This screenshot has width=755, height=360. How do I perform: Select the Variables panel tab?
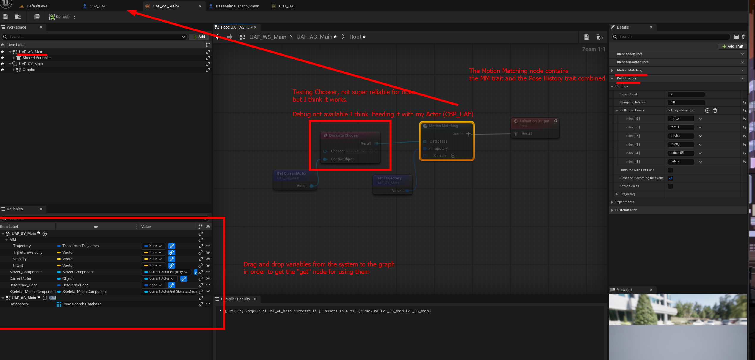pyautogui.click(x=15, y=209)
